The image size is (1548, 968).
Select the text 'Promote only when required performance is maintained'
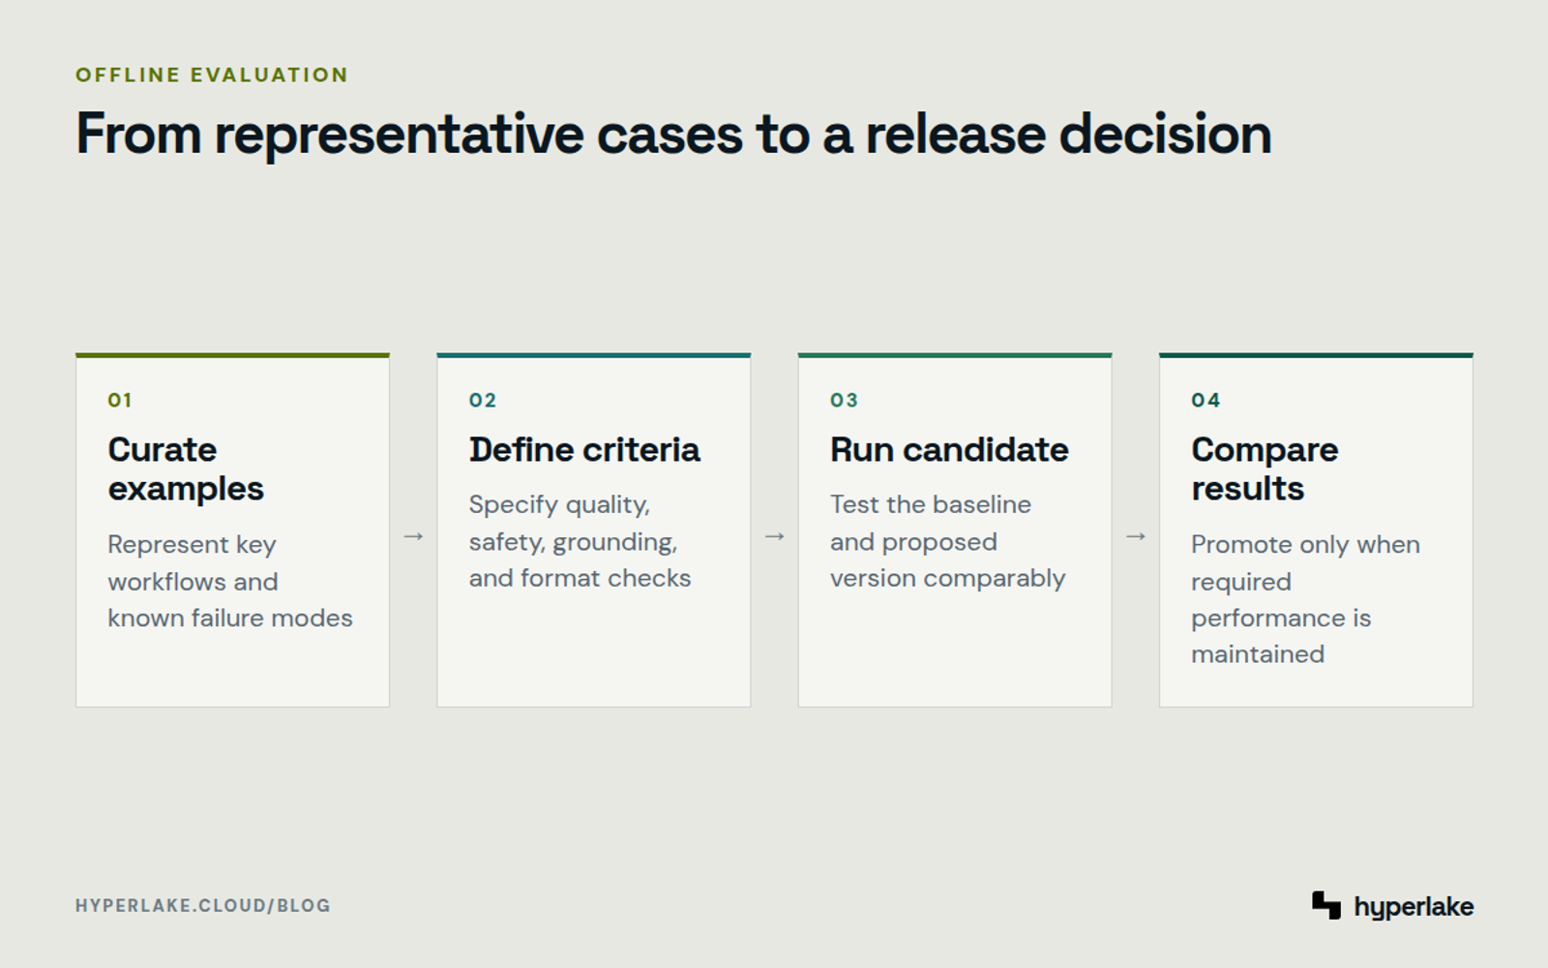pyautogui.click(x=1305, y=599)
